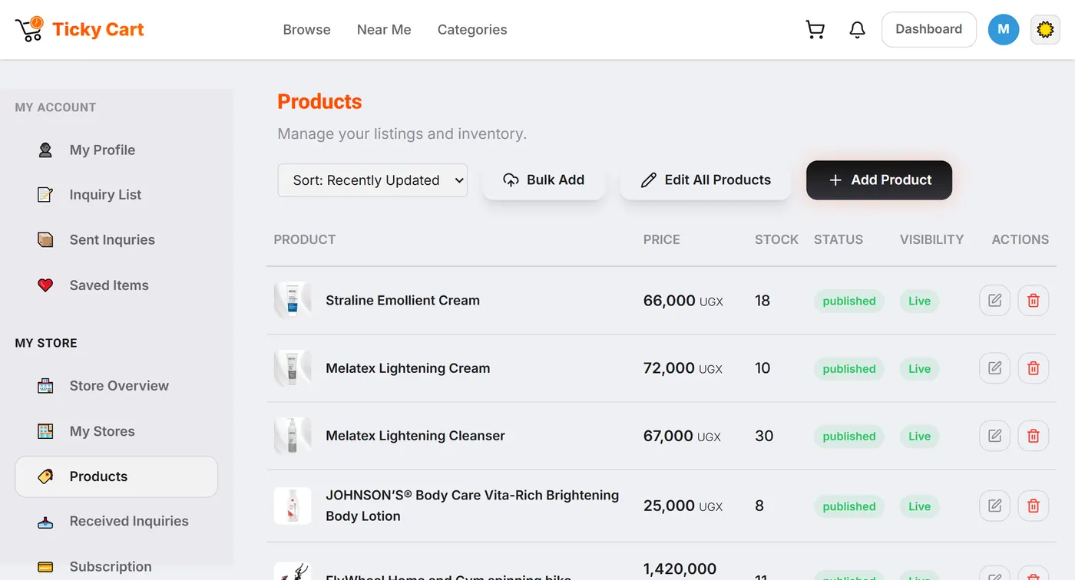The width and height of the screenshot is (1075, 580).
Task: Click Bulk Add button
Action: tap(544, 180)
